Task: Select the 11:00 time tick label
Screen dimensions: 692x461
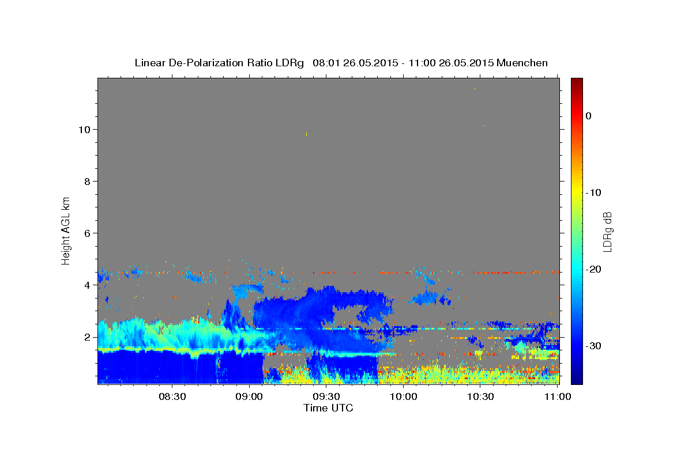Action: point(558,396)
